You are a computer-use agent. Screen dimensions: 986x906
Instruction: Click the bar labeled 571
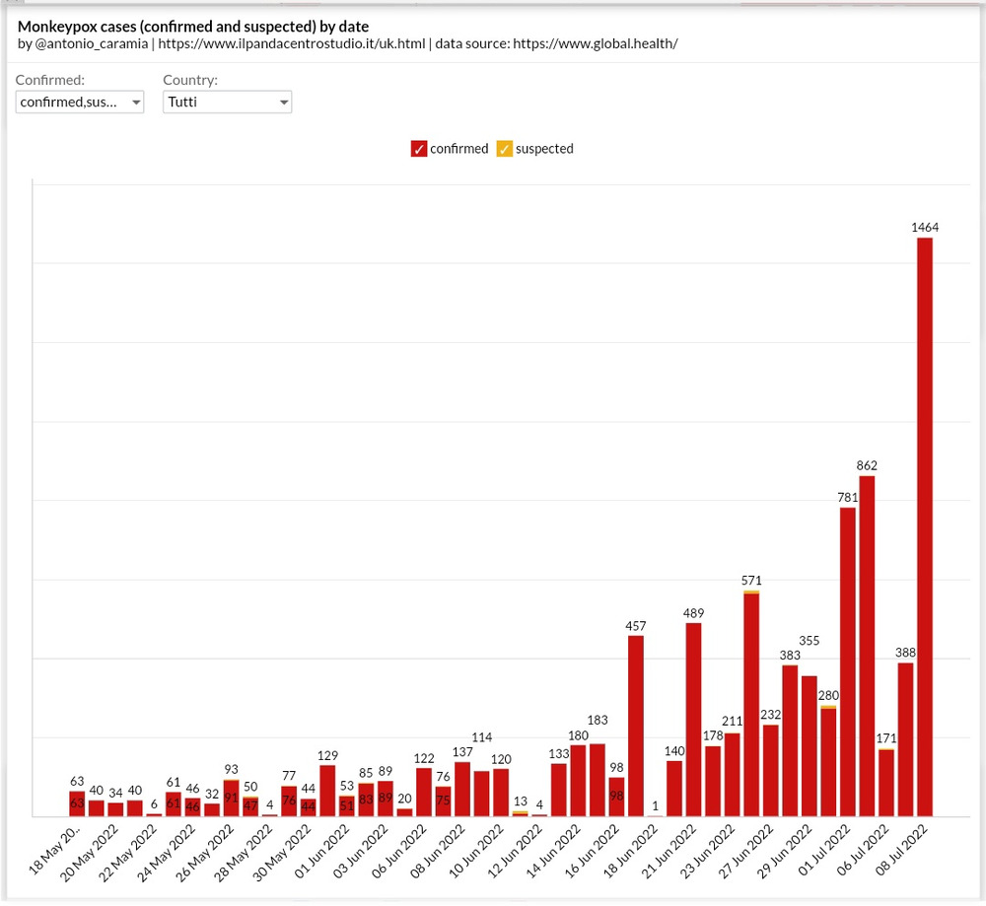751,705
